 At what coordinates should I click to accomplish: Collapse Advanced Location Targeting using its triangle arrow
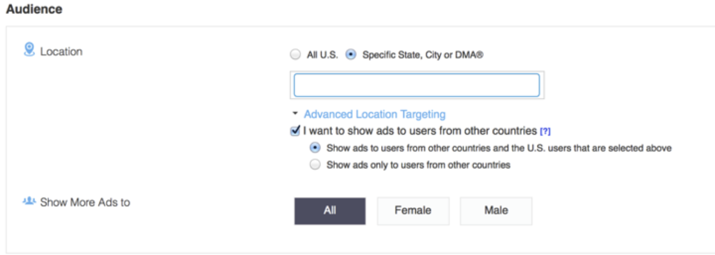(295, 114)
